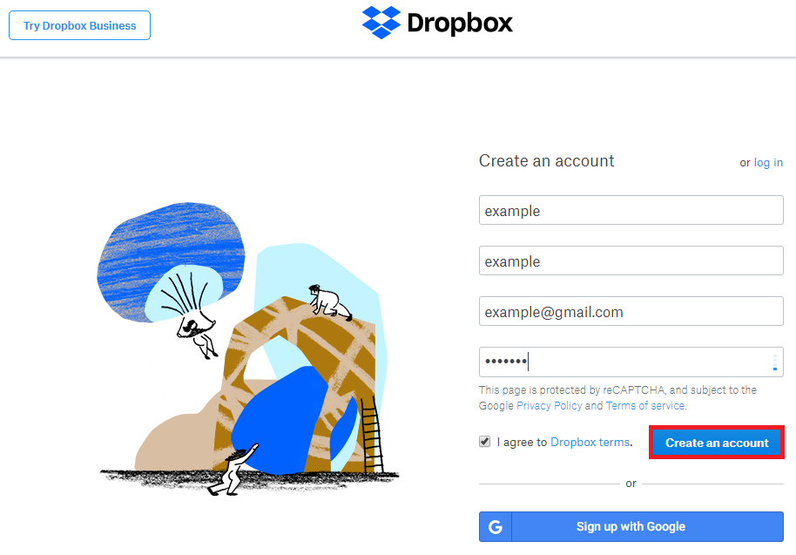
Task: Click inside the password field
Action: (x=631, y=362)
